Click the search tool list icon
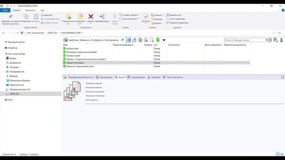285x160 pixels. [275, 40]
